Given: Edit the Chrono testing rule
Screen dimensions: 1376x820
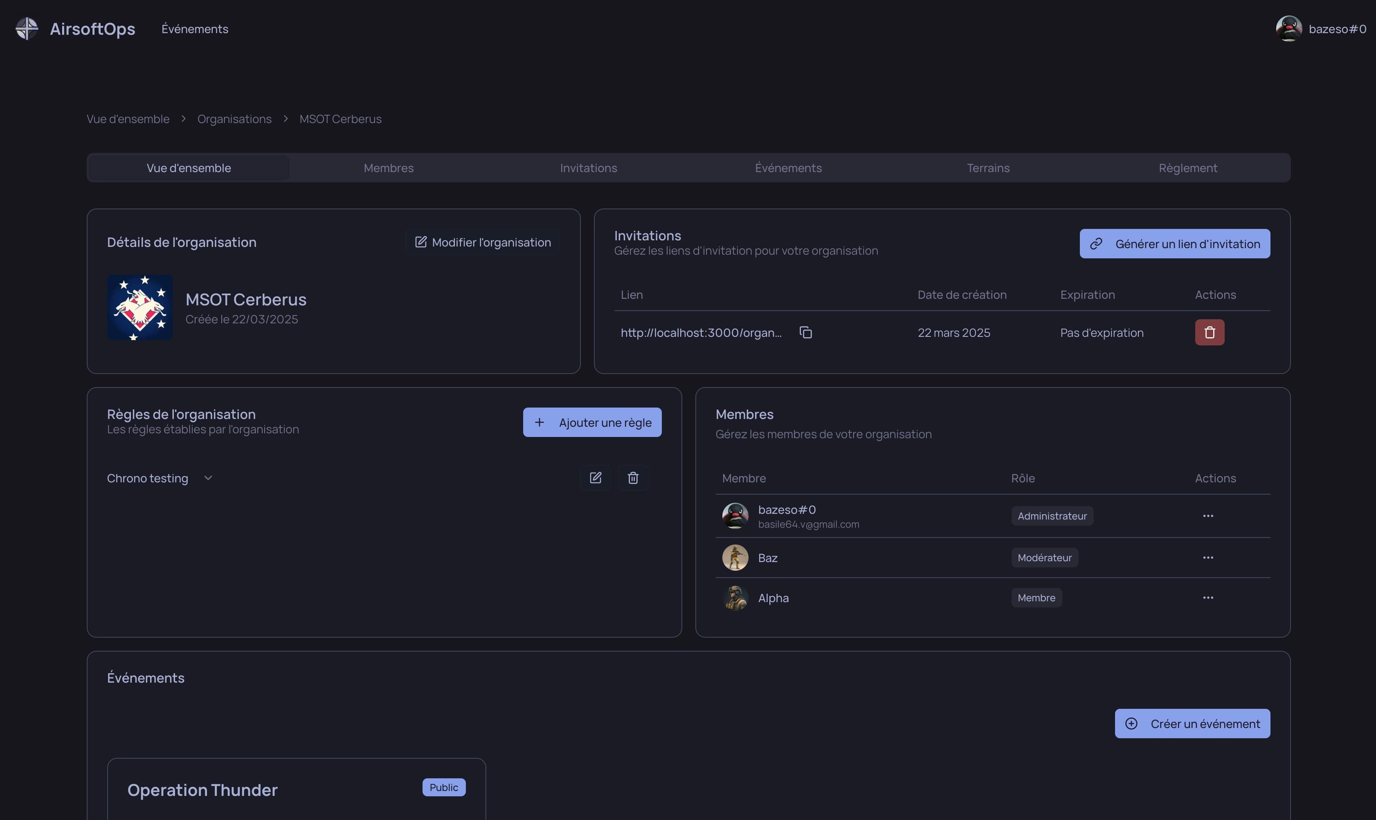Looking at the screenshot, I should pyautogui.click(x=595, y=477).
